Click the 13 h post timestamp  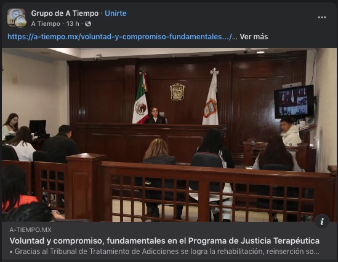(x=73, y=23)
